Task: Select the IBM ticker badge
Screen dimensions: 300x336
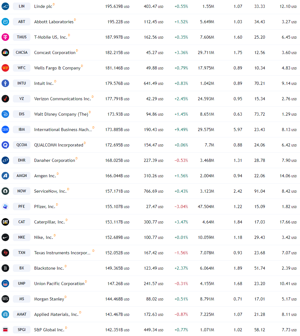Action: tap(22, 129)
